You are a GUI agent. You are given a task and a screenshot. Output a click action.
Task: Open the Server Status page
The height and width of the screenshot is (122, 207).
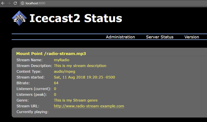coord(159,37)
